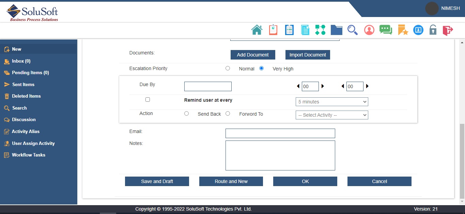Click the Add Document button

click(x=253, y=55)
